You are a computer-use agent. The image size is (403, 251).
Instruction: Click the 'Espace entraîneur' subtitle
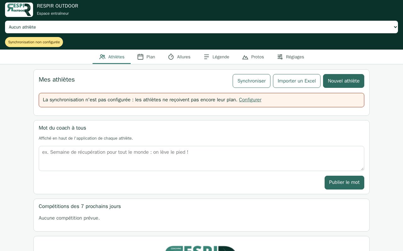[53, 13]
